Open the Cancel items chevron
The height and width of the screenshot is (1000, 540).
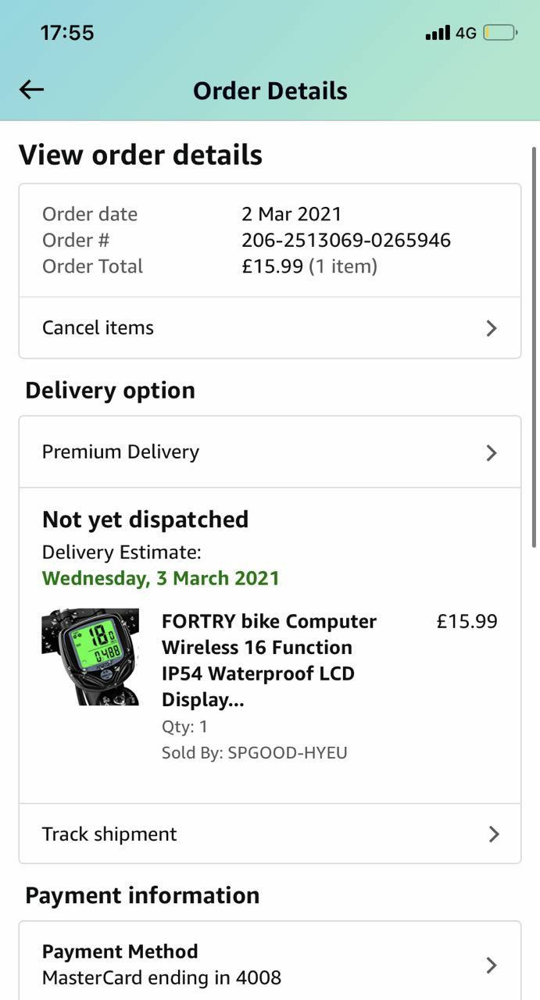492,328
